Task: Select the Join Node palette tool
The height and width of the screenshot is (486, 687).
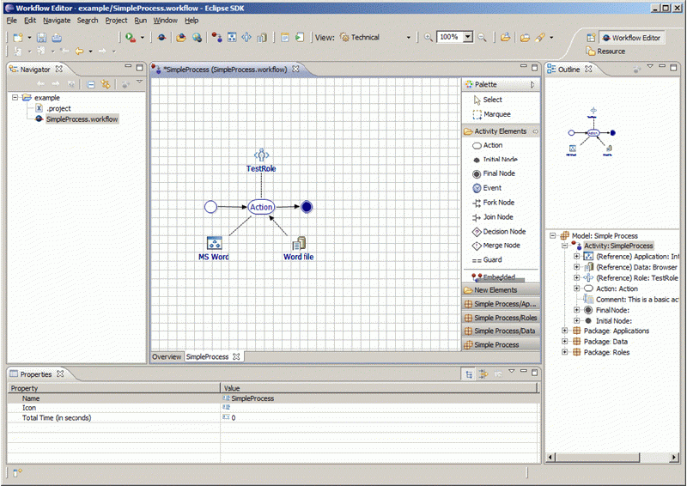Action: 492,217
